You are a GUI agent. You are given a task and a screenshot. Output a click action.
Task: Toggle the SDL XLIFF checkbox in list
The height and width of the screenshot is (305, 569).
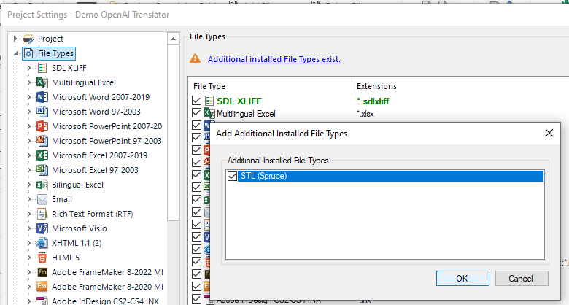point(197,101)
